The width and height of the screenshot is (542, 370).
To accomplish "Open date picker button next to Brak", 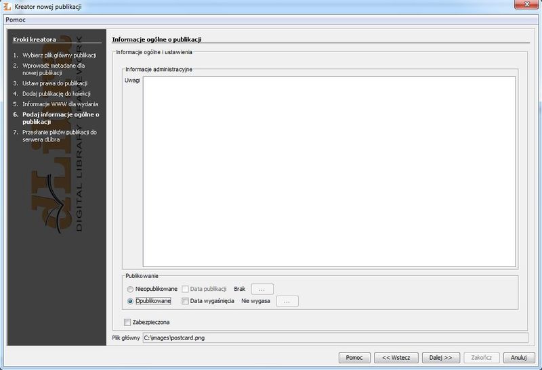I will click(262, 289).
